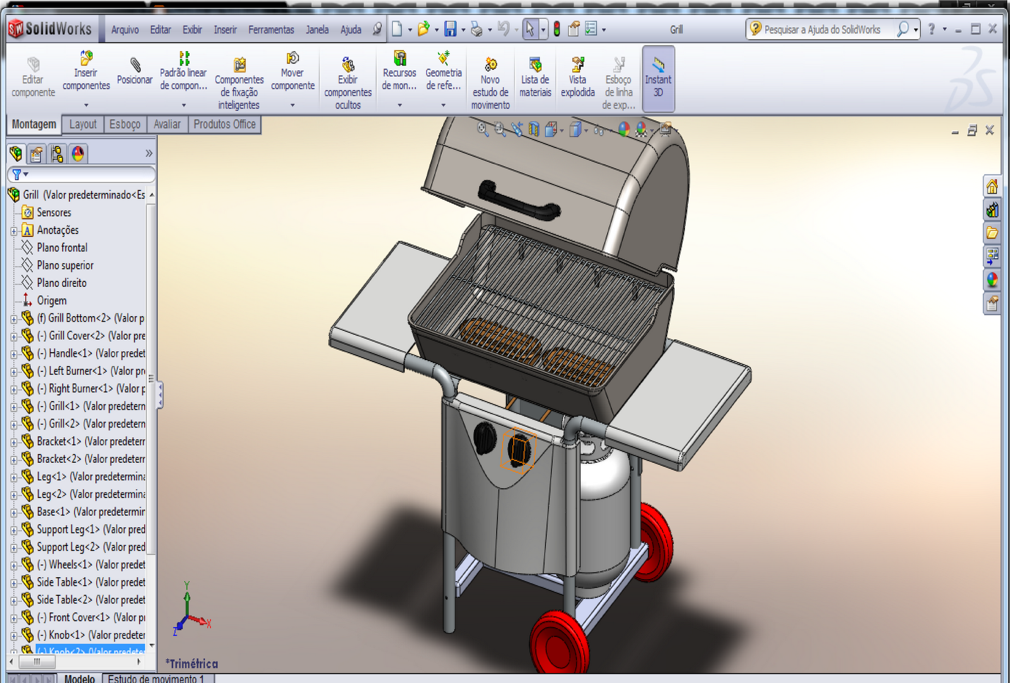Open the appearance color sphere control
The height and width of the screenshot is (683, 1010).
[x=624, y=131]
